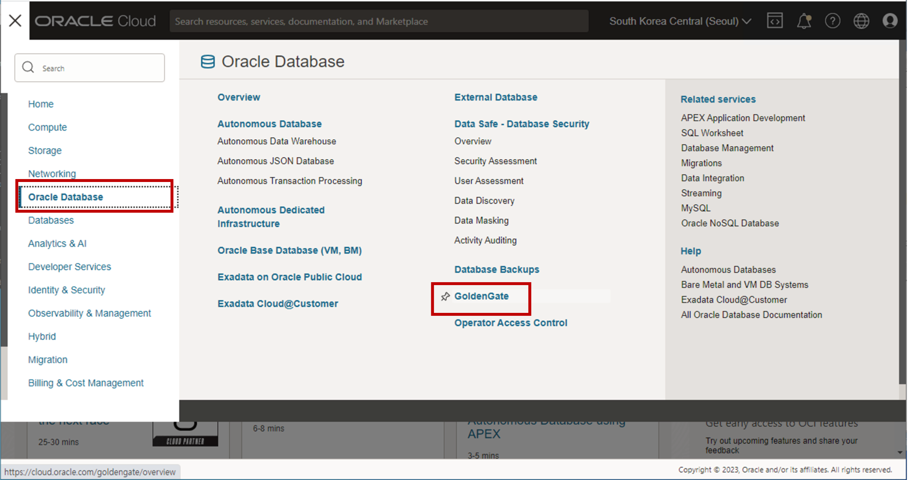Open Security Assessment
Viewport: 908px width, 480px height.
[495, 161]
